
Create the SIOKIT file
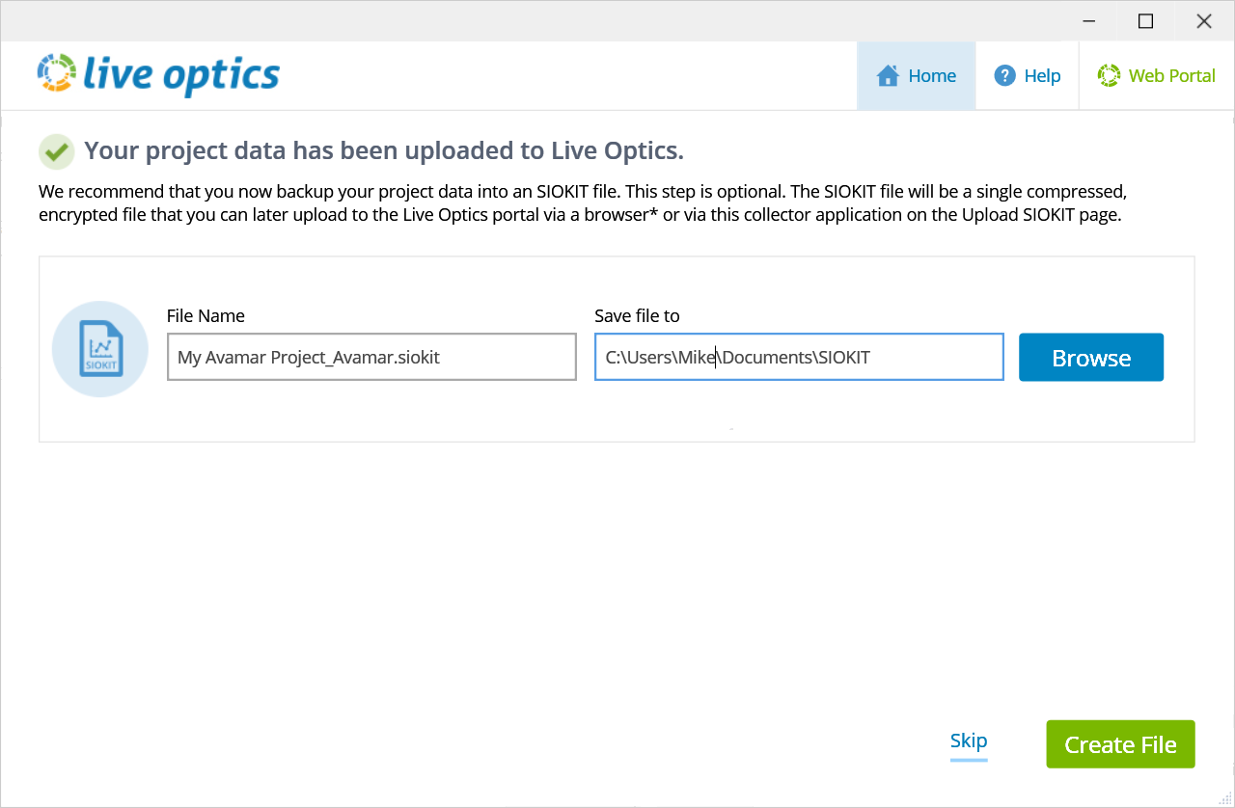pyautogui.click(x=1120, y=744)
